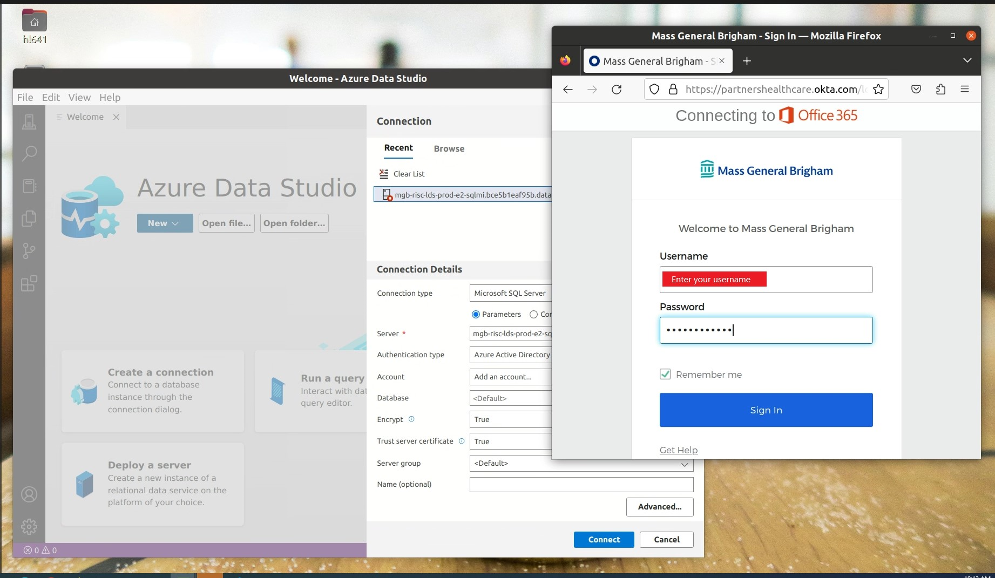Open Connections view in Azure Data Studio sidebar

[29, 121]
